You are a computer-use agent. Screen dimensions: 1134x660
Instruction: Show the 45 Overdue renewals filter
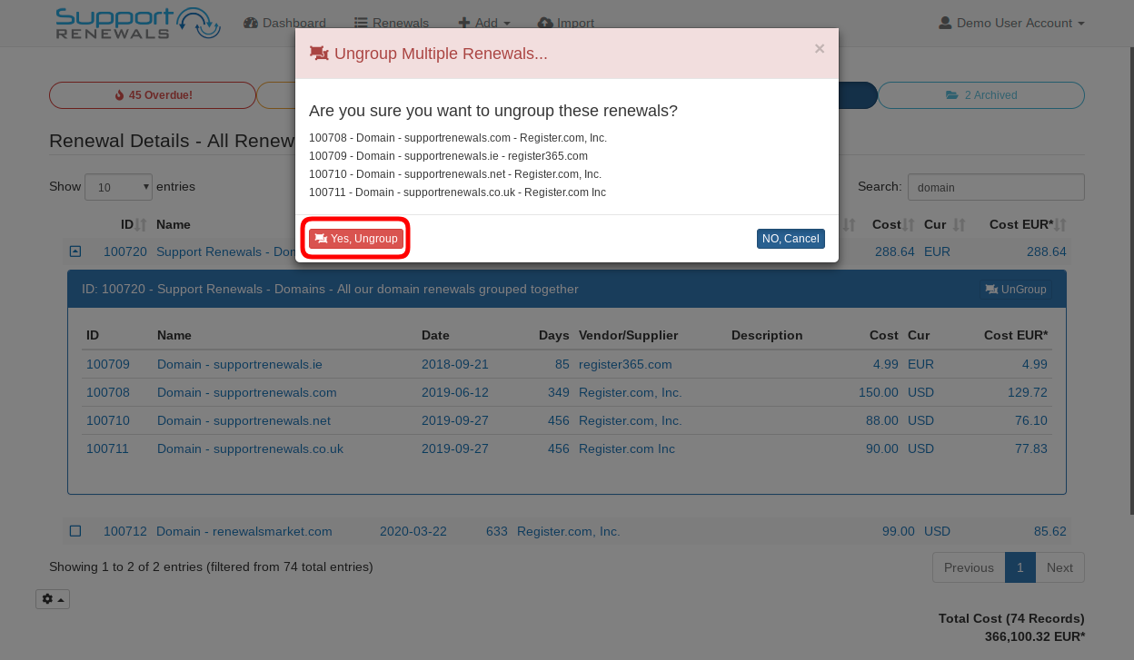pos(153,94)
